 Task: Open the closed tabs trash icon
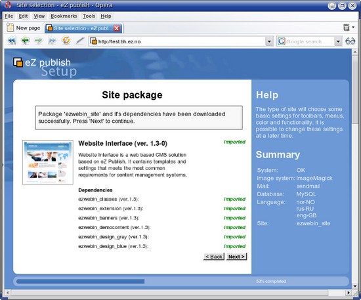coord(347,28)
